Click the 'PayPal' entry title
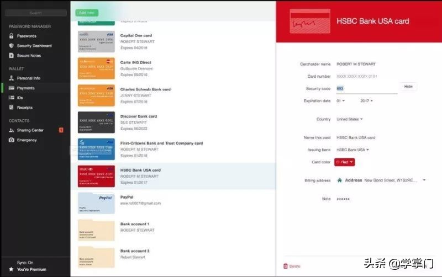 pyautogui.click(x=127, y=197)
